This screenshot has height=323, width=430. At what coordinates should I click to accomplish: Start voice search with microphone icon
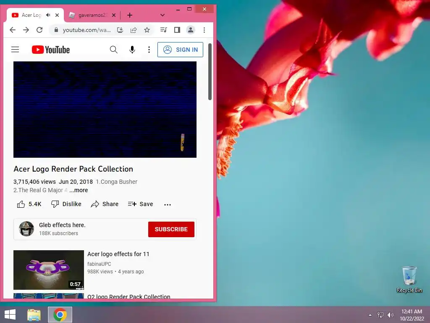(132, 50)
